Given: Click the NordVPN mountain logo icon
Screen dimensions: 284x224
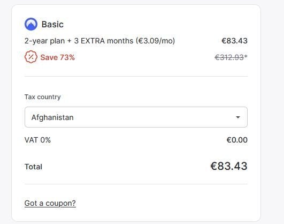Looking at the screenshot, I should pyautogui.click(x=31, y=24).
